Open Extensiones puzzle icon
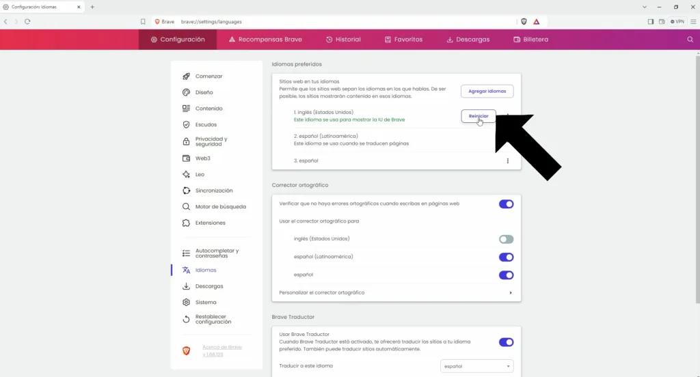The width and height of the screenshot is (700, 377). click(x=186, y=223)
